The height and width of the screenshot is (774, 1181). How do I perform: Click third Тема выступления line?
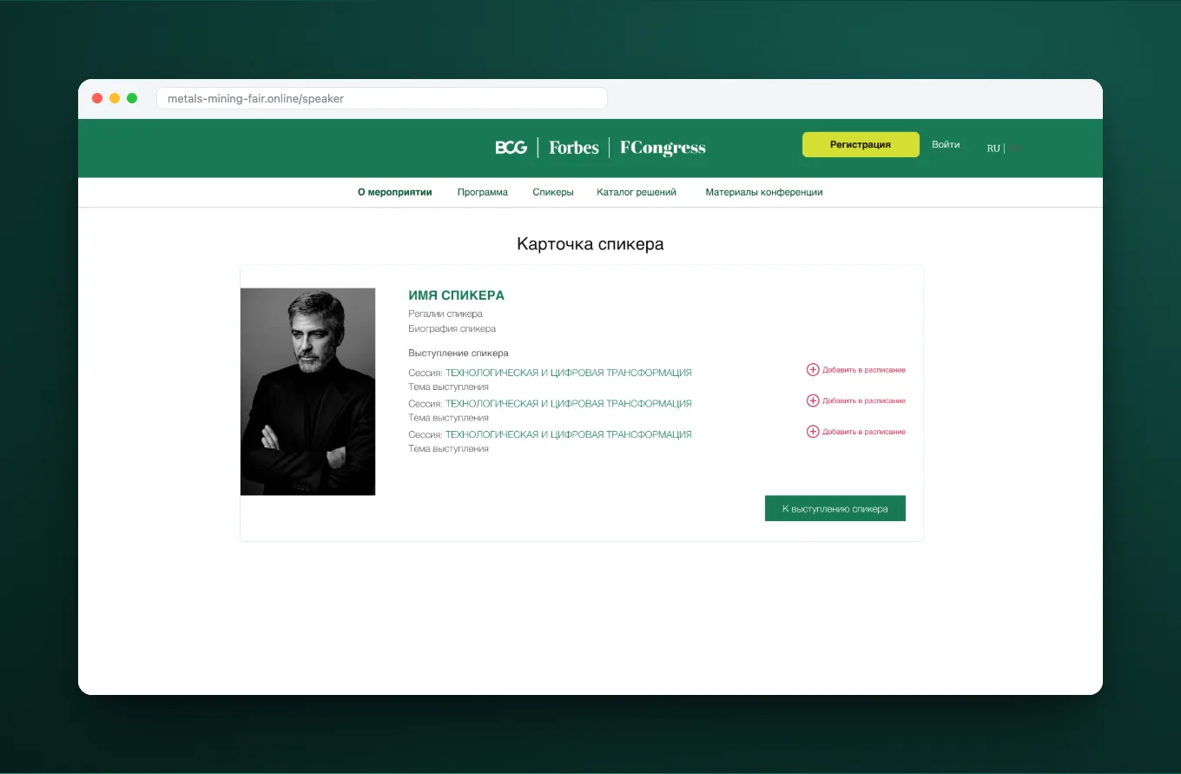coord(448,449)
